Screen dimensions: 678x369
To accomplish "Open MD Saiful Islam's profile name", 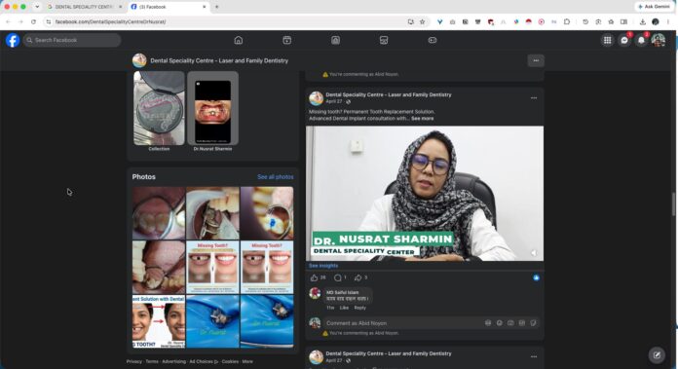I will coord(342,292).
